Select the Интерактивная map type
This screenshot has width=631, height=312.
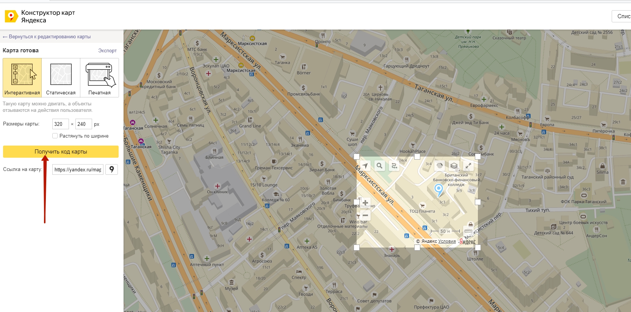click(22, 77)
